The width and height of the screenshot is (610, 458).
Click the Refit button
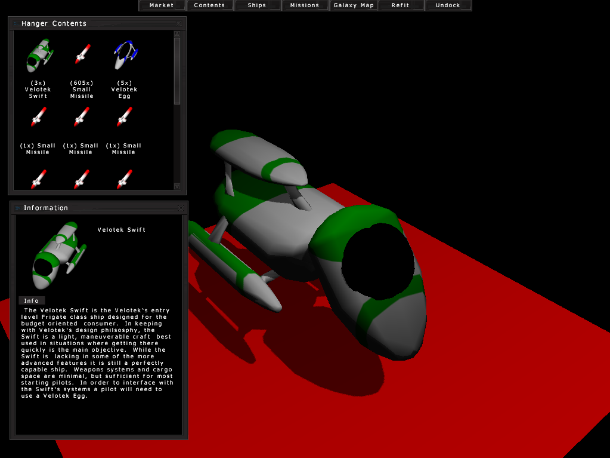click(400, 5)
